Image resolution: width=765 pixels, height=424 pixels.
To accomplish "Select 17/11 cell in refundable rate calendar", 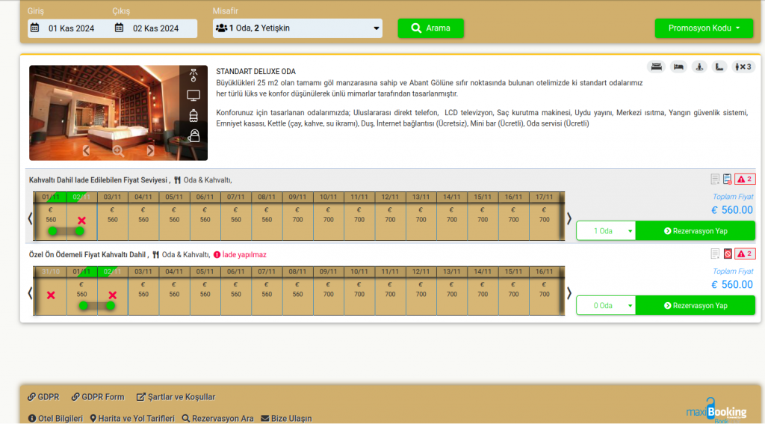I will click(x=545, y=215).
